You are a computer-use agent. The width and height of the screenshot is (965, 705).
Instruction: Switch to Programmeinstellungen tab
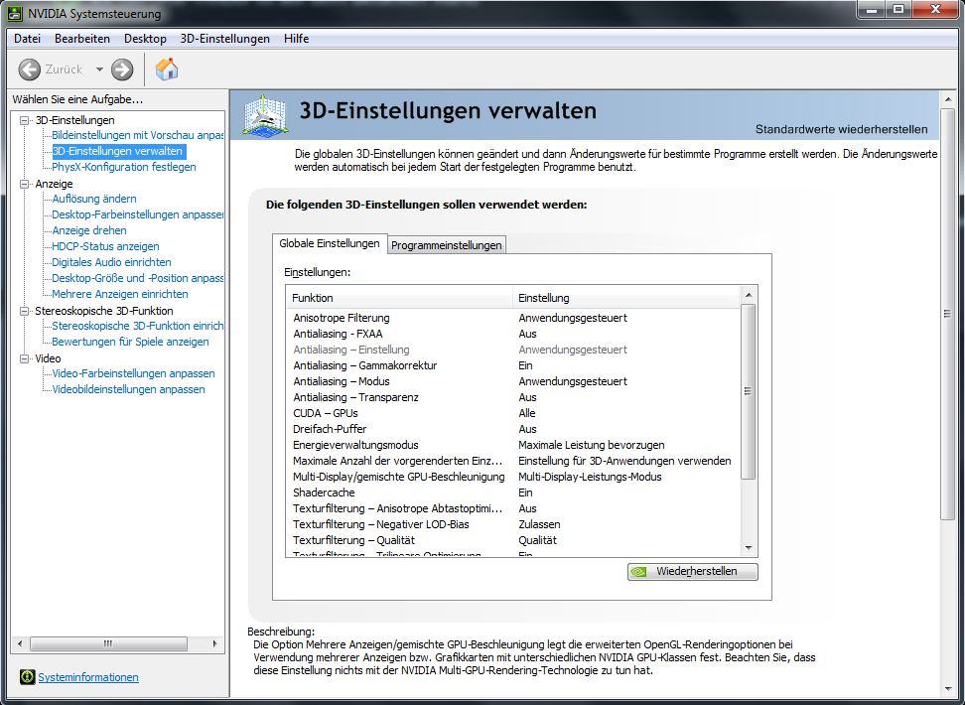[x=447, y=245]
